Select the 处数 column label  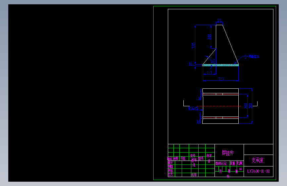[x=176, y=158]
